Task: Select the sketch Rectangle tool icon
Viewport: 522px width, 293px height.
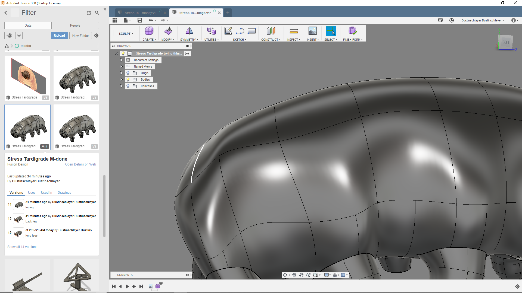Action: [x=252, y=31]
